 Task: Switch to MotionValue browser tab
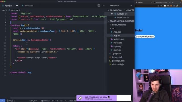click(161, 2)
